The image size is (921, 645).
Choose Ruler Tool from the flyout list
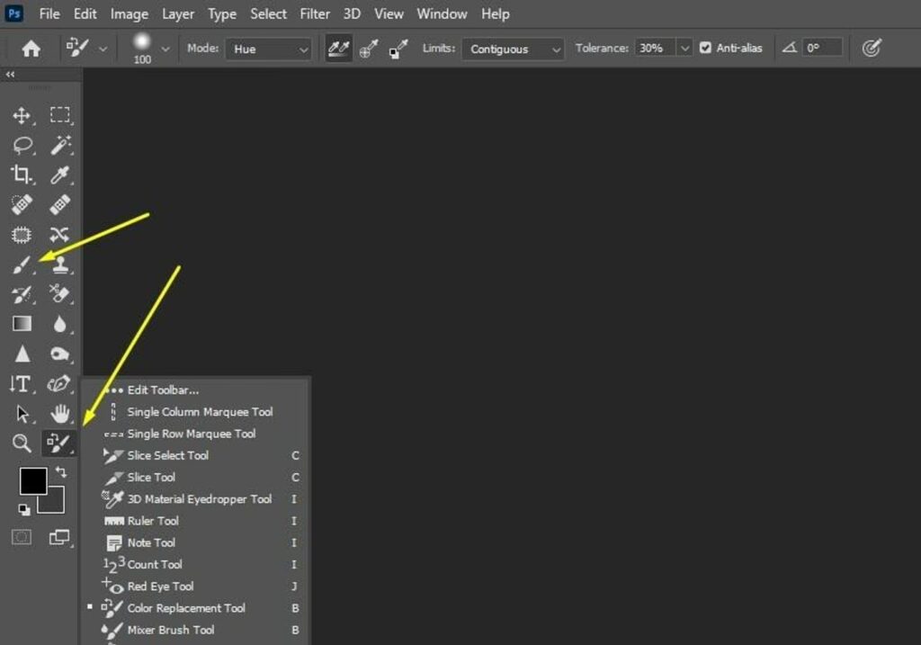tap(153, 521)
